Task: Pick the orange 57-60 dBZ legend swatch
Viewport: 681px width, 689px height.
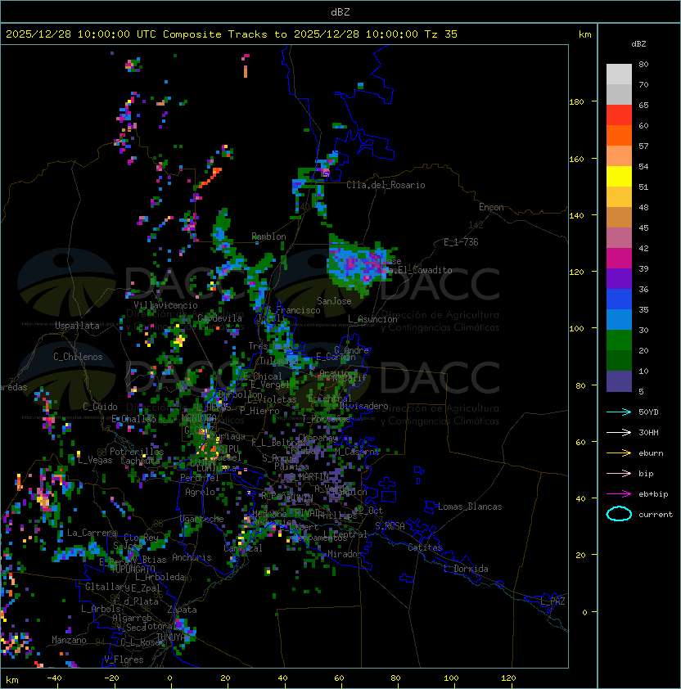Action: click(x=619, y=136)
